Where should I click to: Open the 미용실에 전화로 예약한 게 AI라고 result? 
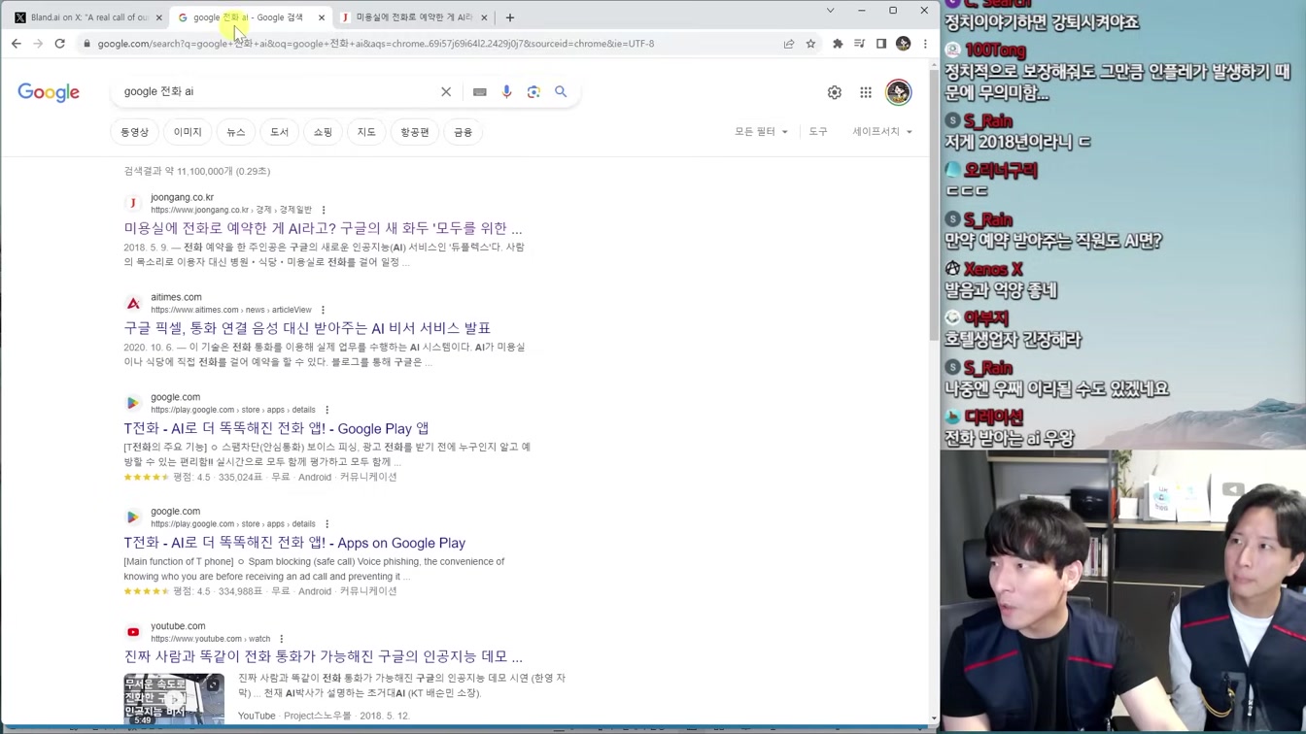pos(323,228)
